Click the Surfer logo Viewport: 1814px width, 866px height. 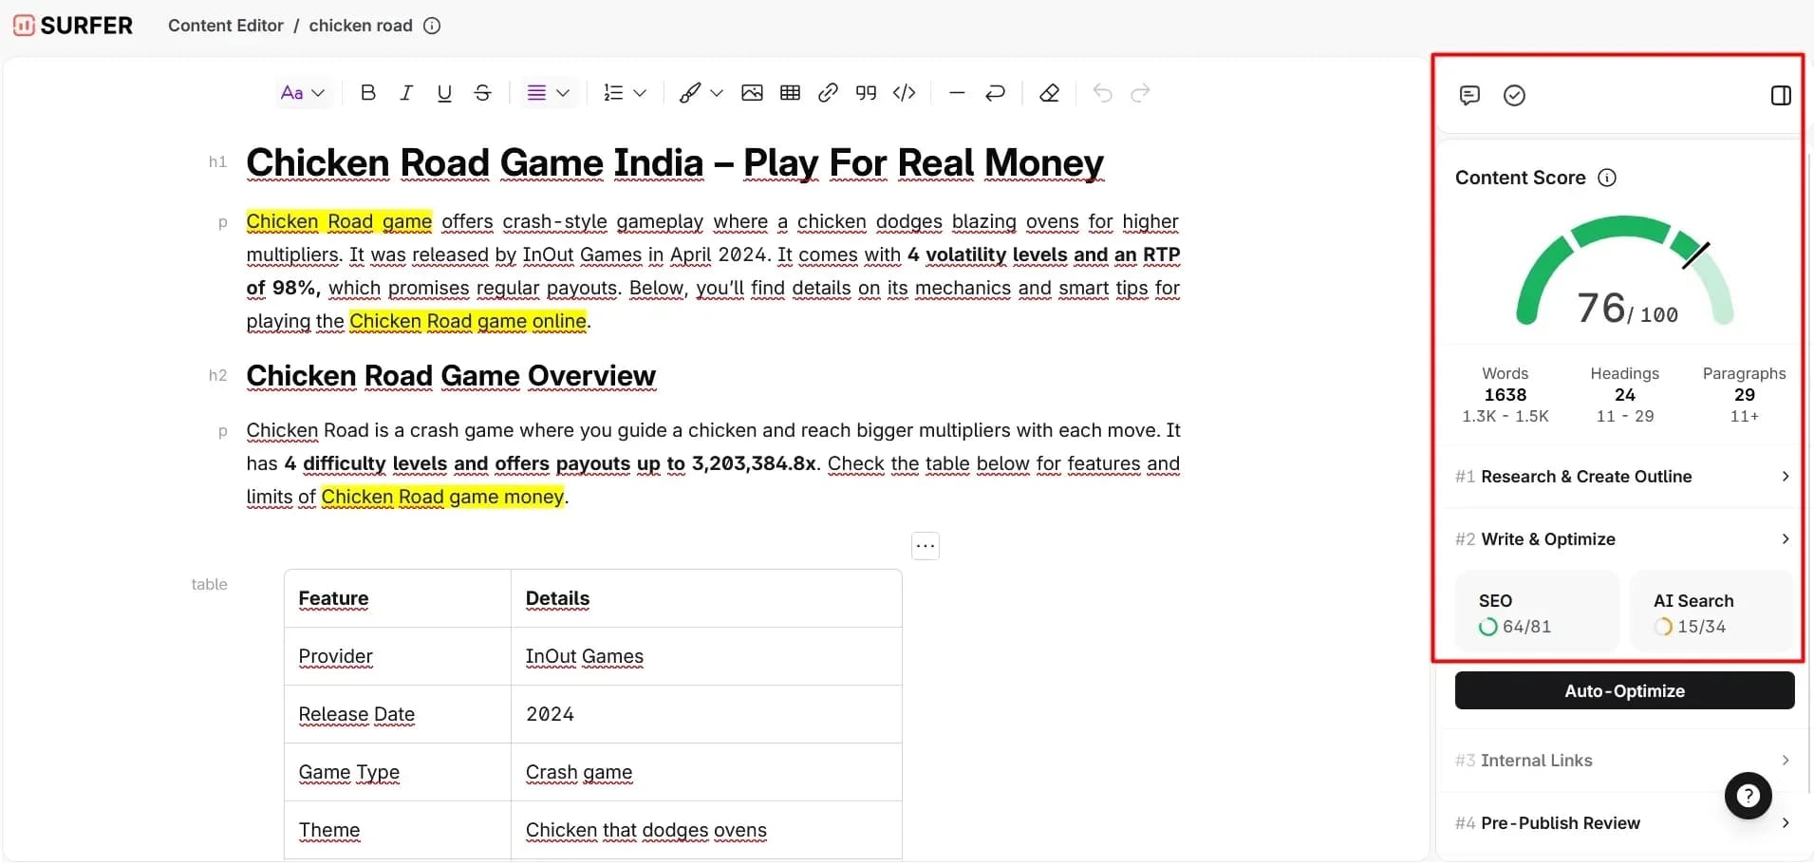pos(73,26)
